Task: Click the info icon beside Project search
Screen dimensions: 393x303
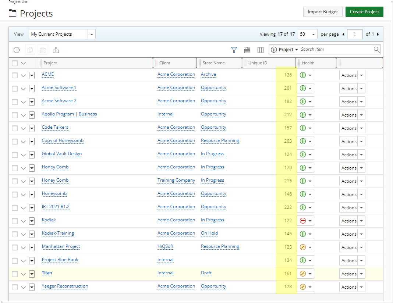Action: [274, 50]
